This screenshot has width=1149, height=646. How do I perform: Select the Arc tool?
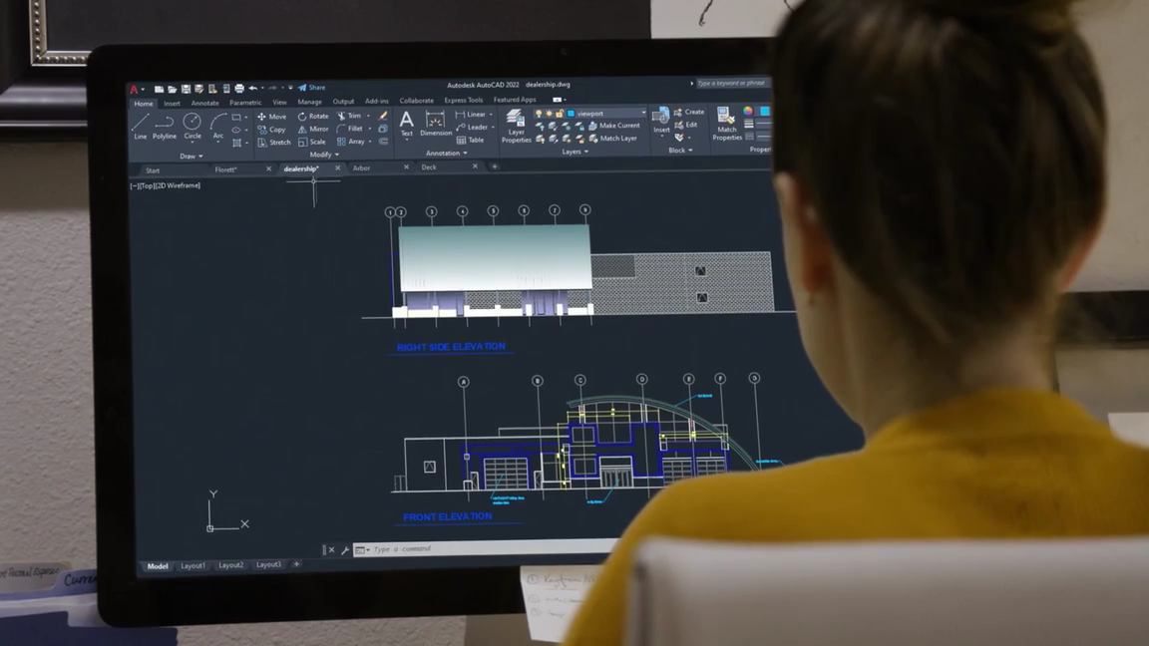[217, 126]
